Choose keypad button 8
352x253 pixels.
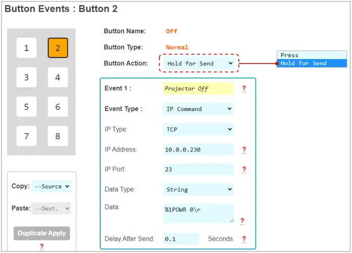[x=58, y=136]
